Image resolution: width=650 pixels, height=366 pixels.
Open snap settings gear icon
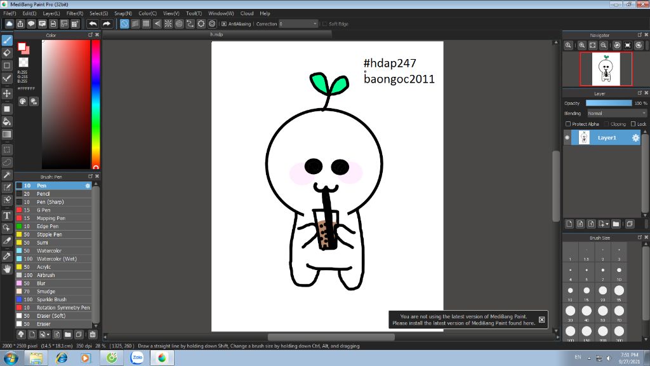pyautogui.click(x=212, y=24)
